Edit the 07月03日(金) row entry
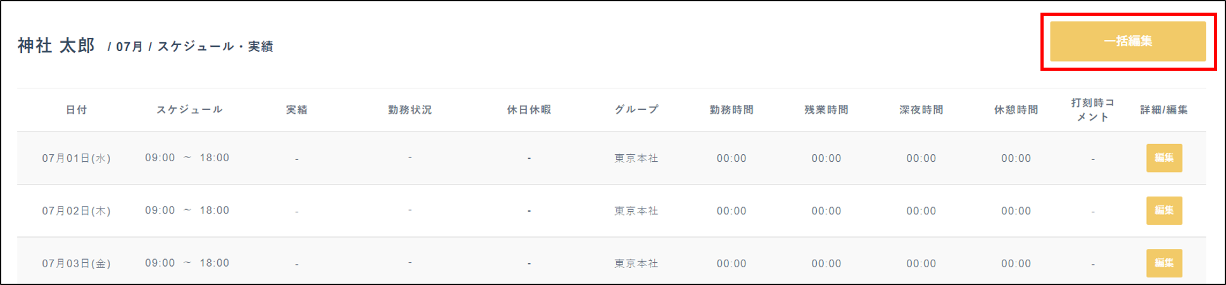The image size is (1226, 285). click(x=1164, y=263)
